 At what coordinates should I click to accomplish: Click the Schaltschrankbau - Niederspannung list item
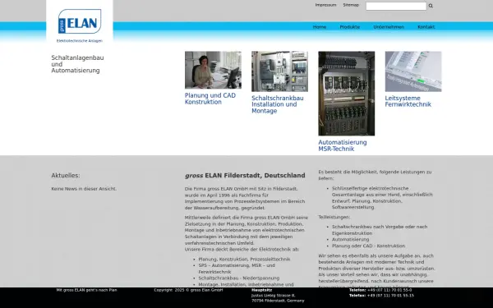click(239, 278)
